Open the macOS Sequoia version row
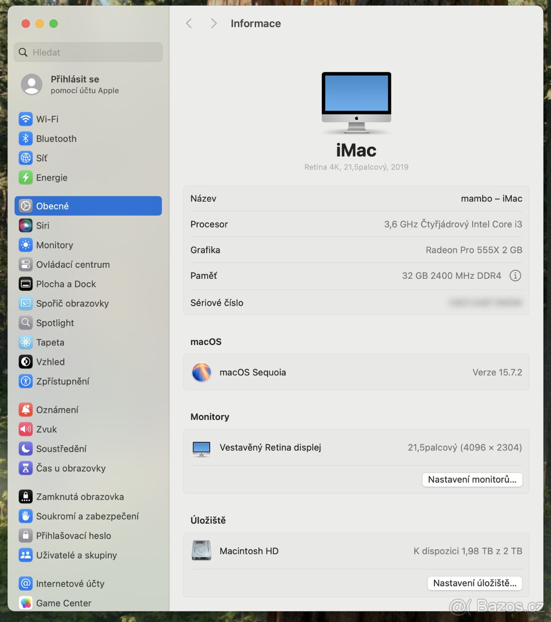 pyautogui.click(x=356, y=372)
